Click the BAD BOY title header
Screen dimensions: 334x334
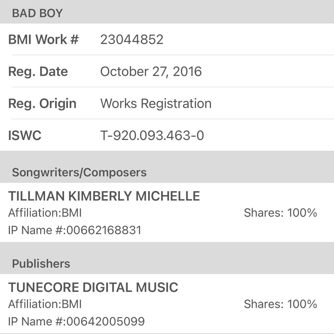(x=37, y=13)
